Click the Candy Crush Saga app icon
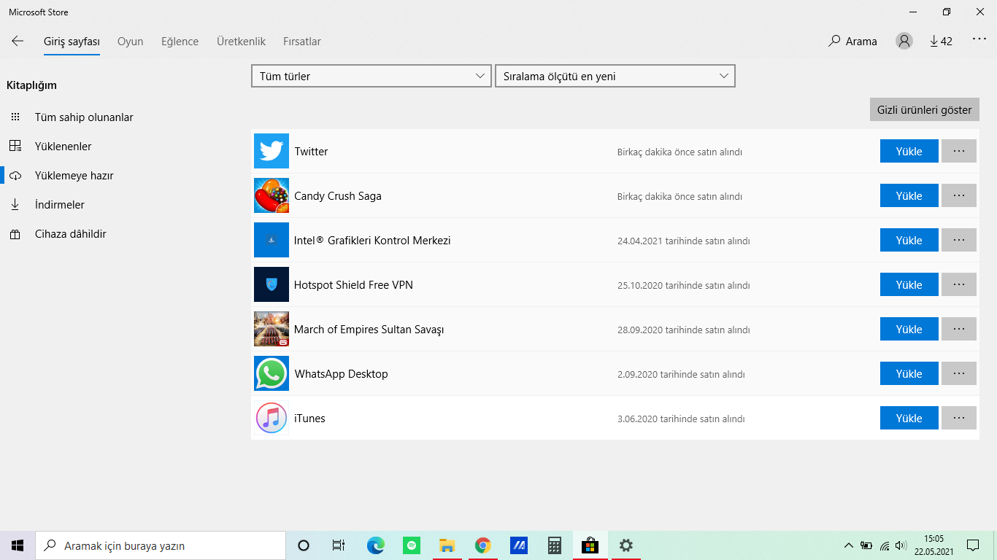Image resolution: width=997 pixels, height=560 pixels. pos(272,195)
